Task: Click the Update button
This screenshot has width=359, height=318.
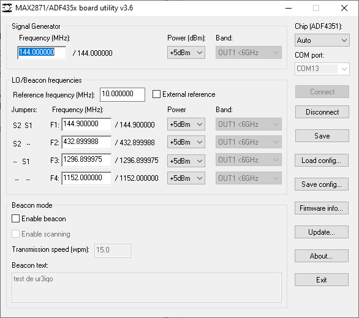Action: (322, 232)
